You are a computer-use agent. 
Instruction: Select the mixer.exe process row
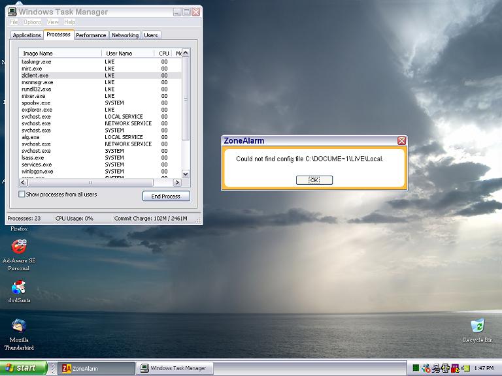click(100, 96)
